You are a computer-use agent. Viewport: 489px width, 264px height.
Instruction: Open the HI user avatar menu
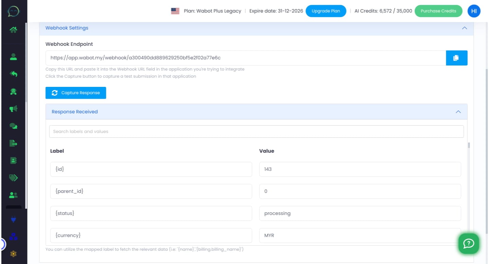(474, 11)
